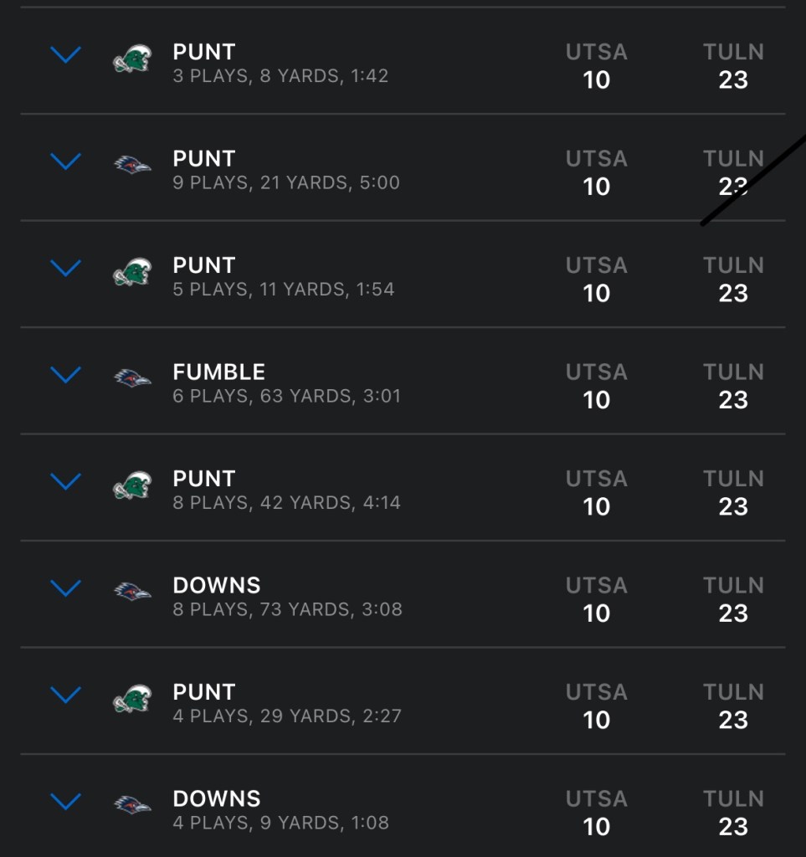Image resolution: width=806 pixels, height=857 pixels.
Task: Click UTSA logo on 3:08 downs drive
Action: pyautogui.click(x=132, y=592)
